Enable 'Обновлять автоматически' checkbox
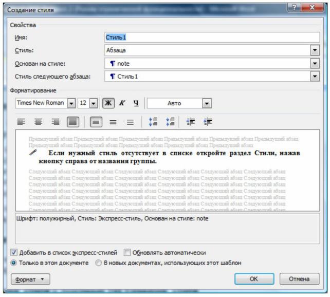 [x=127, y=252]
